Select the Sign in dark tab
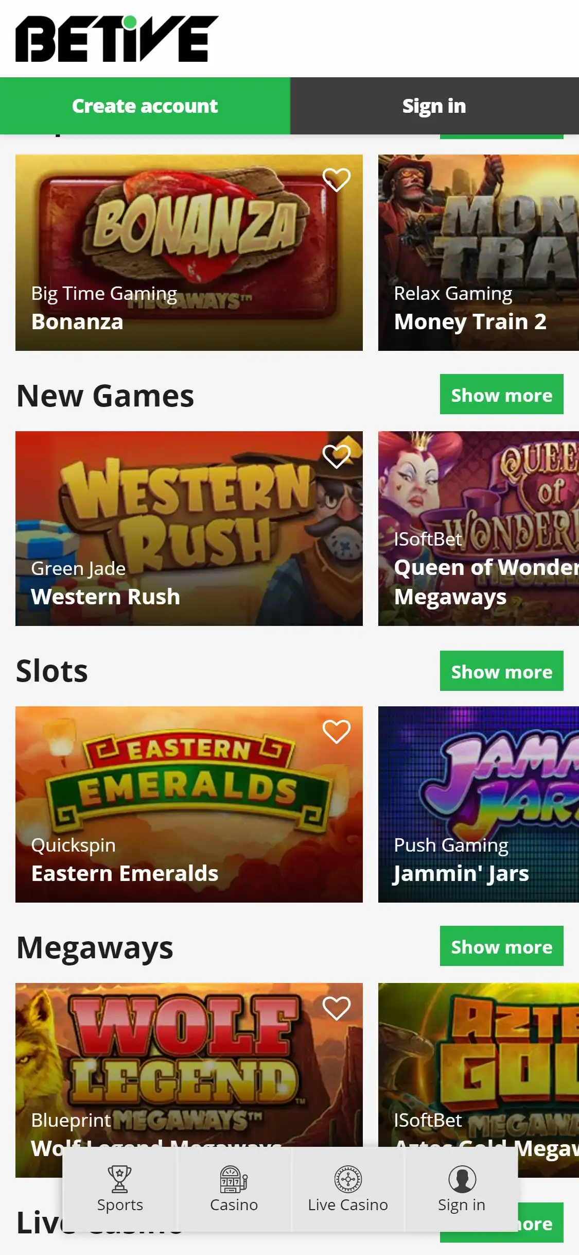 tap(434, 106)
